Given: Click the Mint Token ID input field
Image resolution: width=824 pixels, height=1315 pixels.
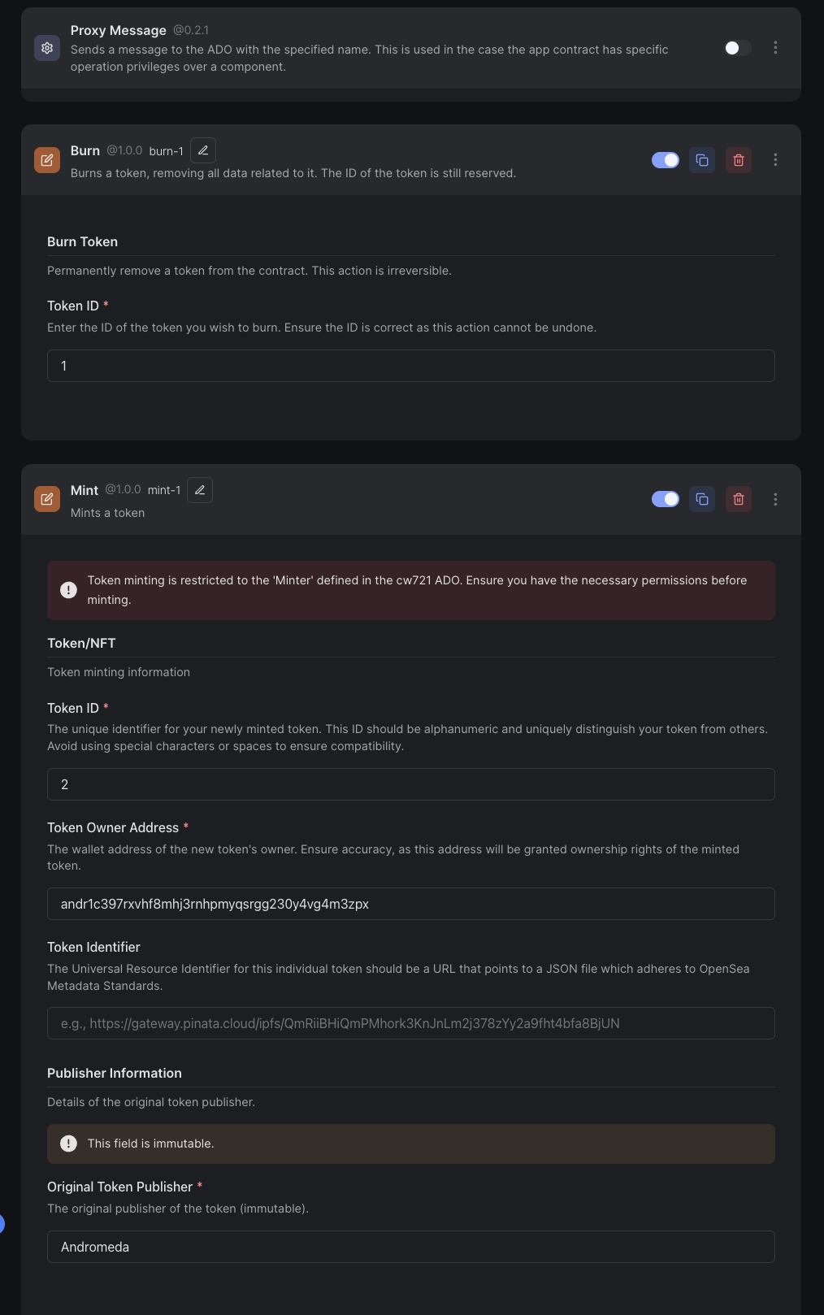Looking at the screenshot, I should click(x=410, y=784).
